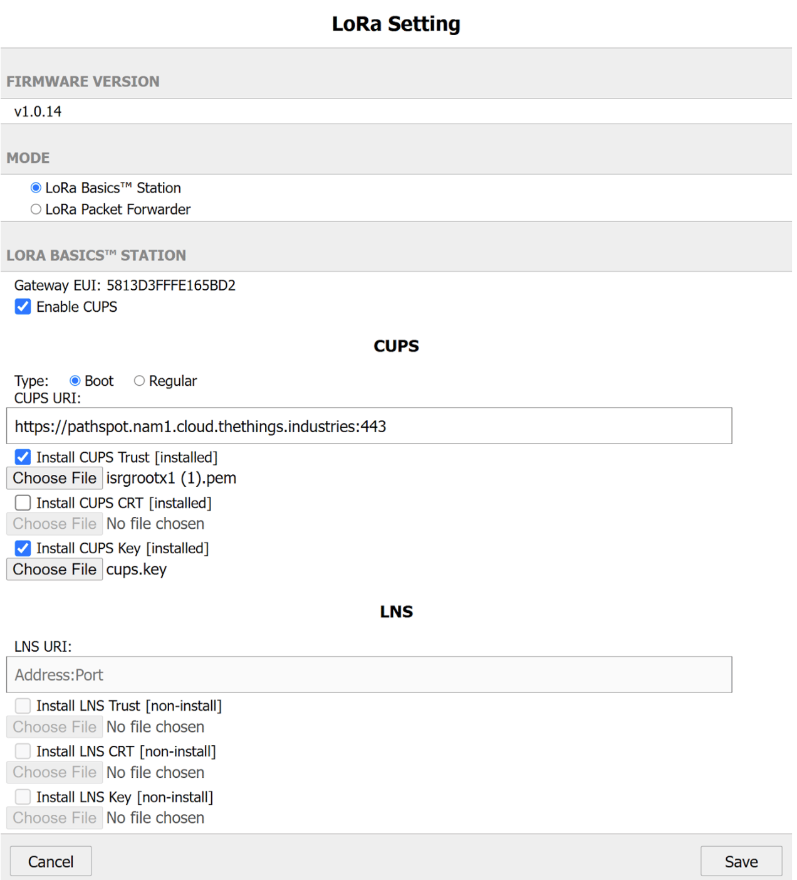Viewport: 797px width, 880px height.
Task: Open file chooser for Install LNS Trust
Action: tap(54, 726)
